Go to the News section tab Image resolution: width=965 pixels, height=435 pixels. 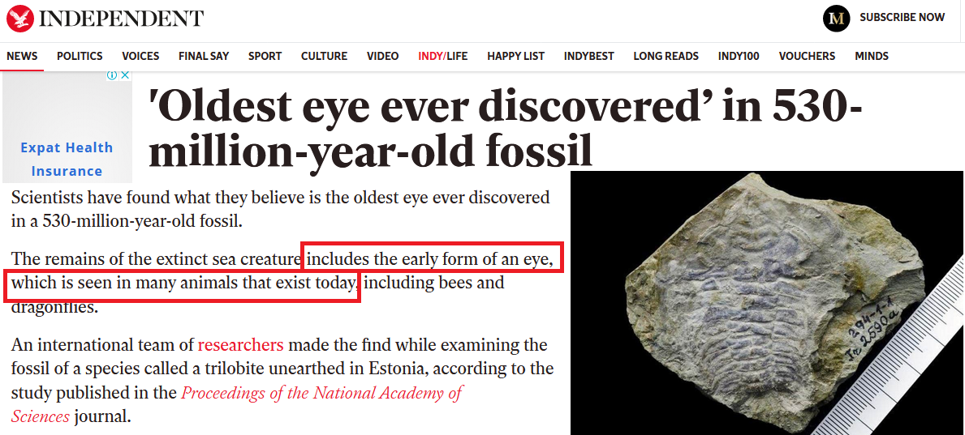click(x=22, y=56)
